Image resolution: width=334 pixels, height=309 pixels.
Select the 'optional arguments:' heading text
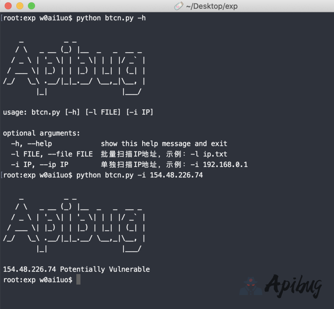41,133
